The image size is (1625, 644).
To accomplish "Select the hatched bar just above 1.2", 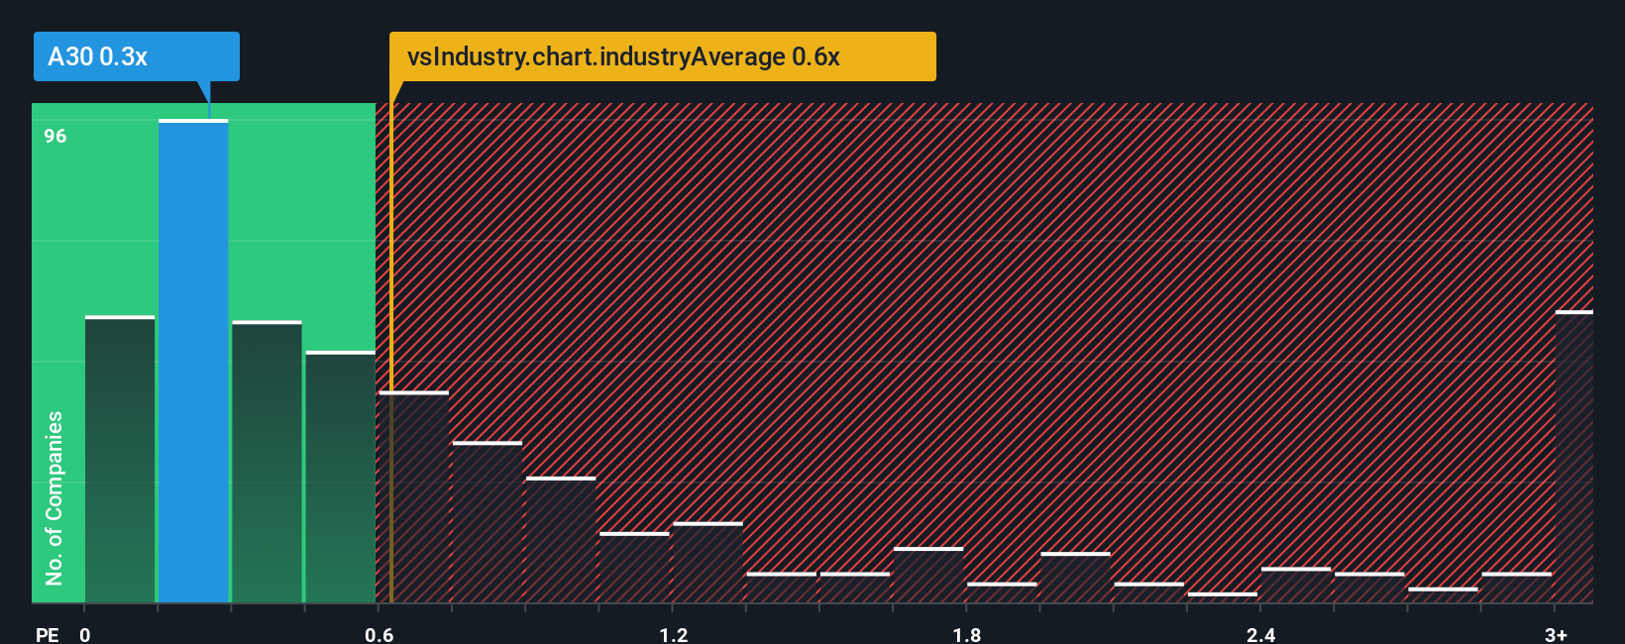I will click(x=707, y=563).
